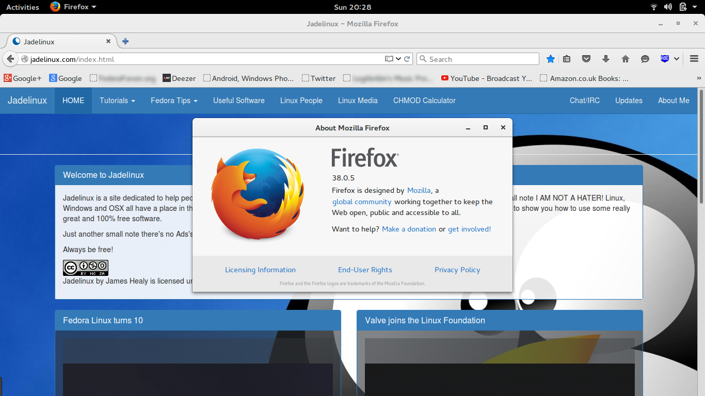The image size is (705, 396).
Task: Expand the Tutorials dropdown menu
Action: click(x=117, y=101)
